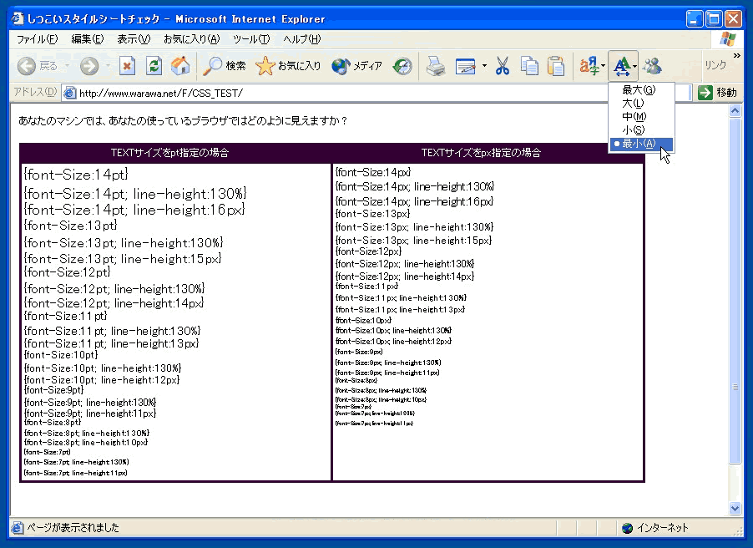Click the 'インターネット' zone label

click(x=663, y=528)
